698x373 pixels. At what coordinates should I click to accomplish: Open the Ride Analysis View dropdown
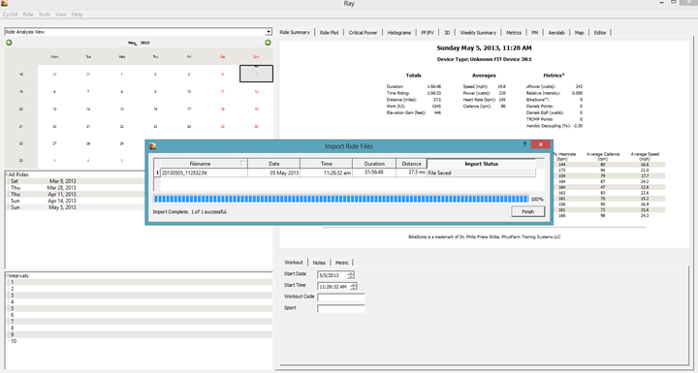[x=269, y=32]
